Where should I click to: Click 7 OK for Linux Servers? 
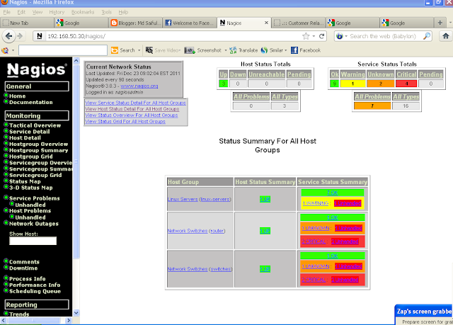tap(332, 193)
